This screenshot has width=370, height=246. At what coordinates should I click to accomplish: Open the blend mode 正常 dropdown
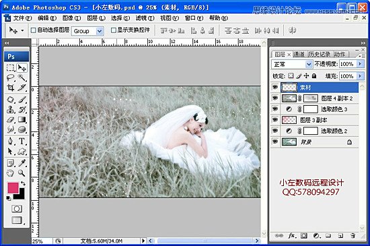click(309, 64)
